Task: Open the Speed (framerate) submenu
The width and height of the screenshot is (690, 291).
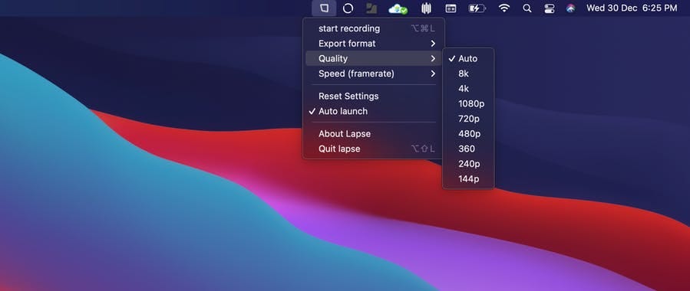Action: (373, 74)
